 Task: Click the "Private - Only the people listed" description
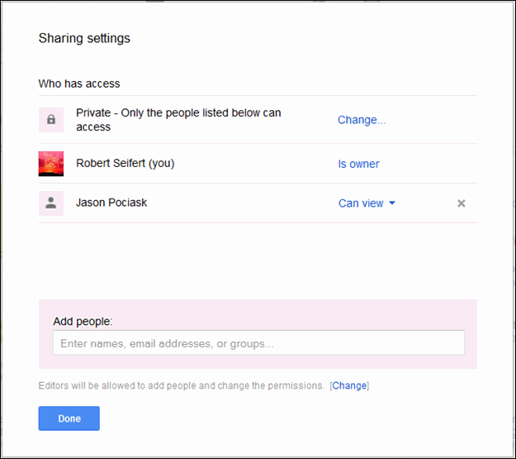178,113
